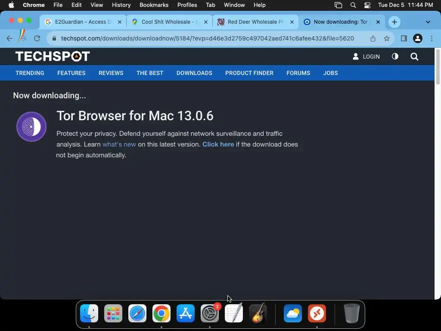Open the Trash in the Dock
The width and height of the screenshot is (441, 331).
pyautogui.click(x=351, y=313)
